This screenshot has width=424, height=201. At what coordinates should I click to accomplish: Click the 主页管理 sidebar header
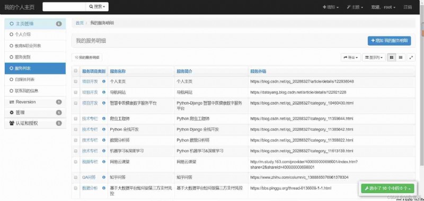coord(35,24)
